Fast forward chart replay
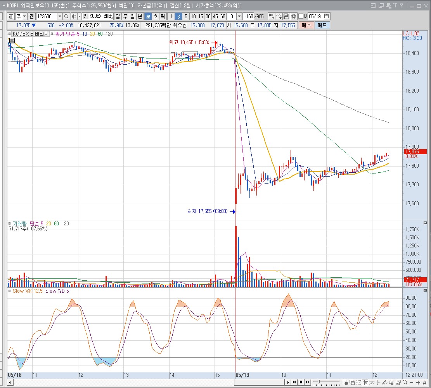 (x=308, y=382)
